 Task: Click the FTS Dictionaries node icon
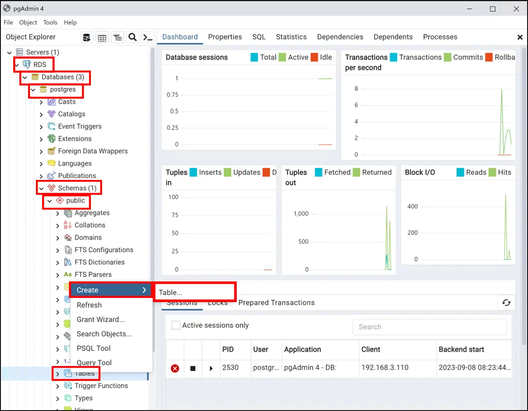tap(68, 262)
